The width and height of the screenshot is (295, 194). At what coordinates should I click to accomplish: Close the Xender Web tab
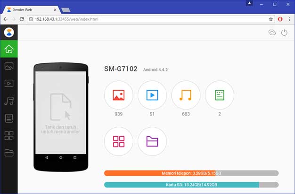point(55,10)
